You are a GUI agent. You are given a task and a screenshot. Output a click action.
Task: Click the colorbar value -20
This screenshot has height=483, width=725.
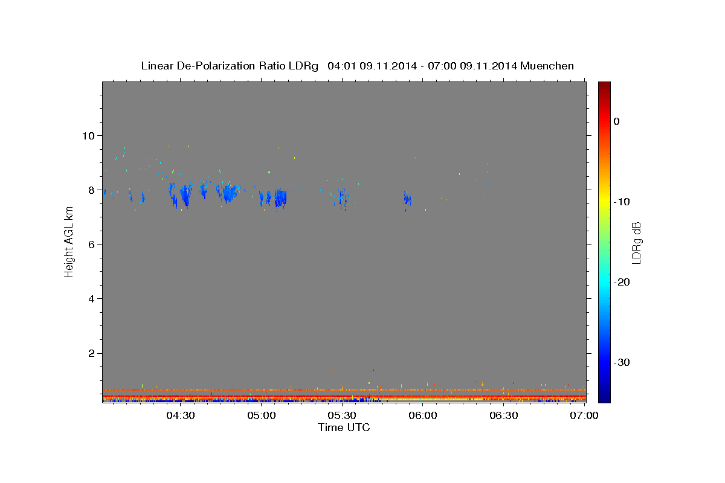[x=623, y=282]
